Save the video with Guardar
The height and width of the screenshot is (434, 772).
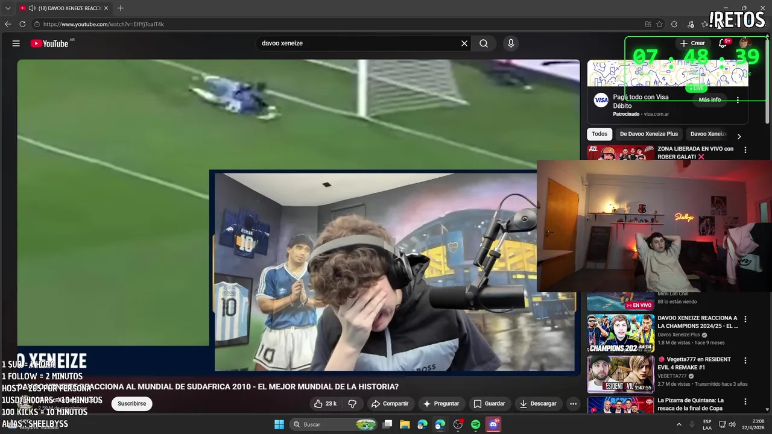coord(489,404)
